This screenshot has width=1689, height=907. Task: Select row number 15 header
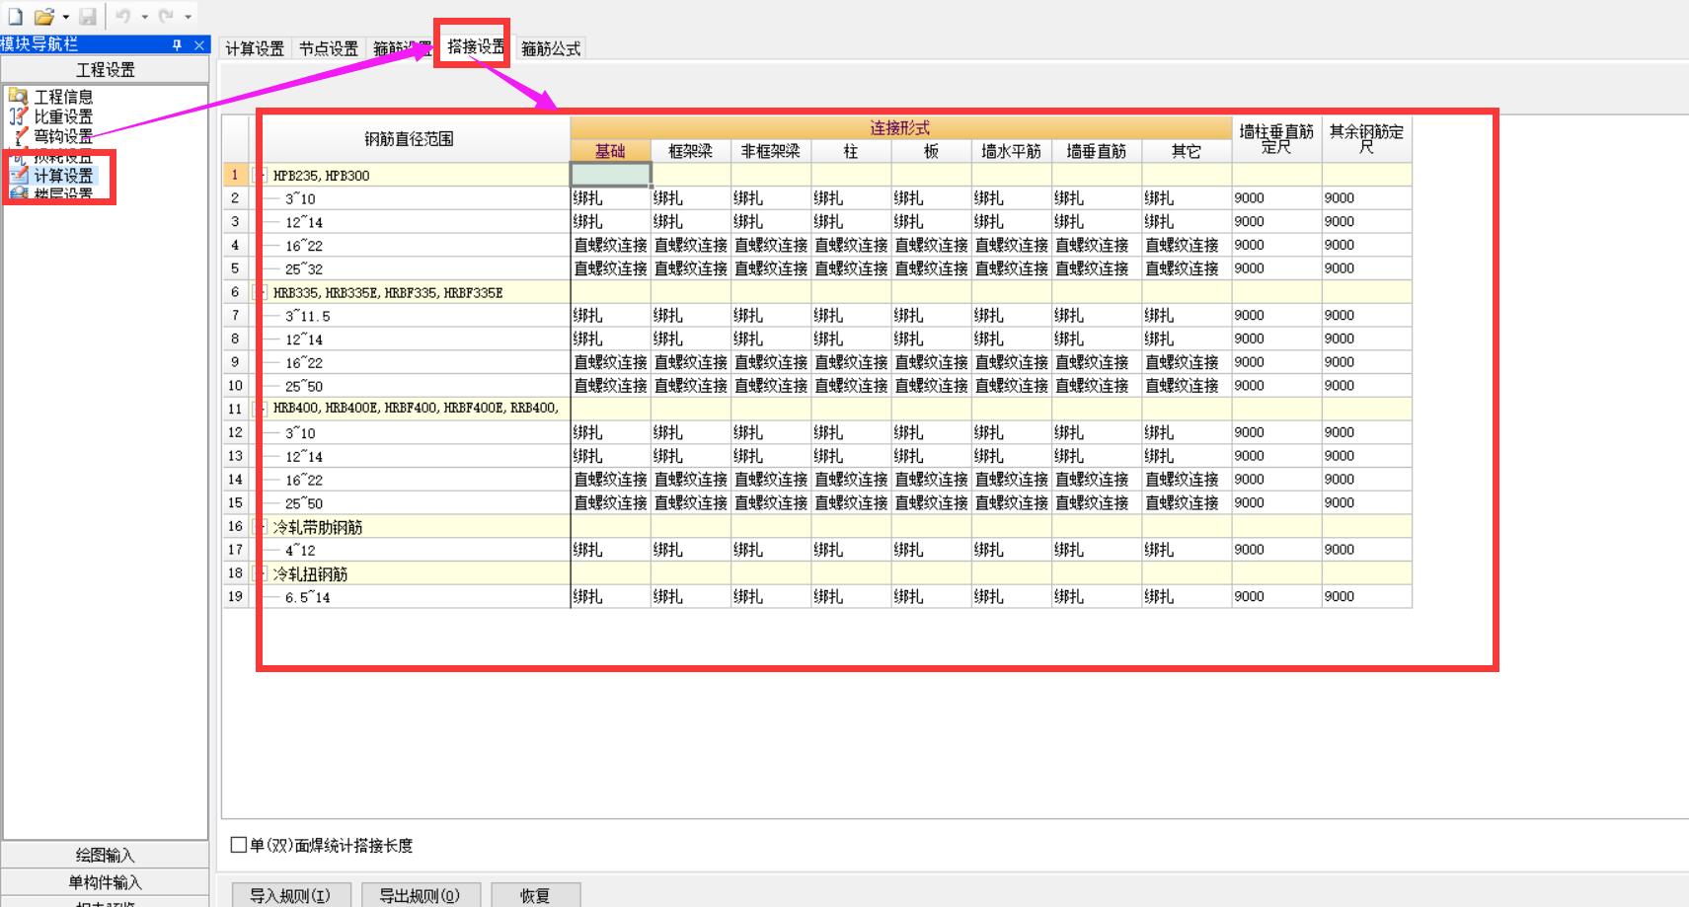tap(235, 502)
